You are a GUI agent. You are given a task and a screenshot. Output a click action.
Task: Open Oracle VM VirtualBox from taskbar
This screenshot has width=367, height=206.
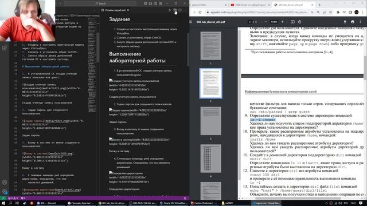coord(174,203)
